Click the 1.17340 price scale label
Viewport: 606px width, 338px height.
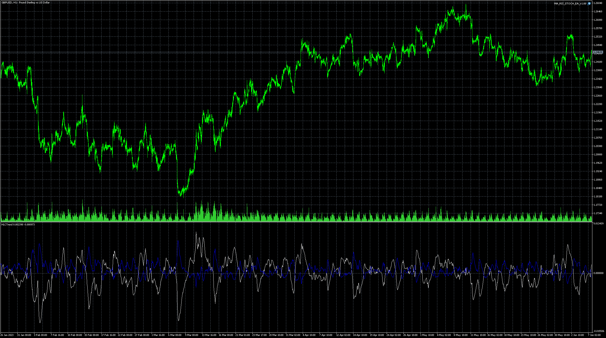[x=598, y=213]
